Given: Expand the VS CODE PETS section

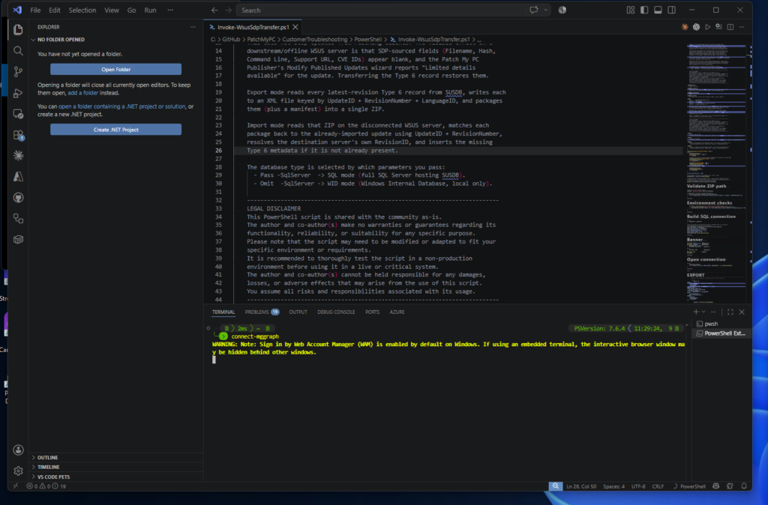Looking at the screenshot, I should tap(116, 477).
